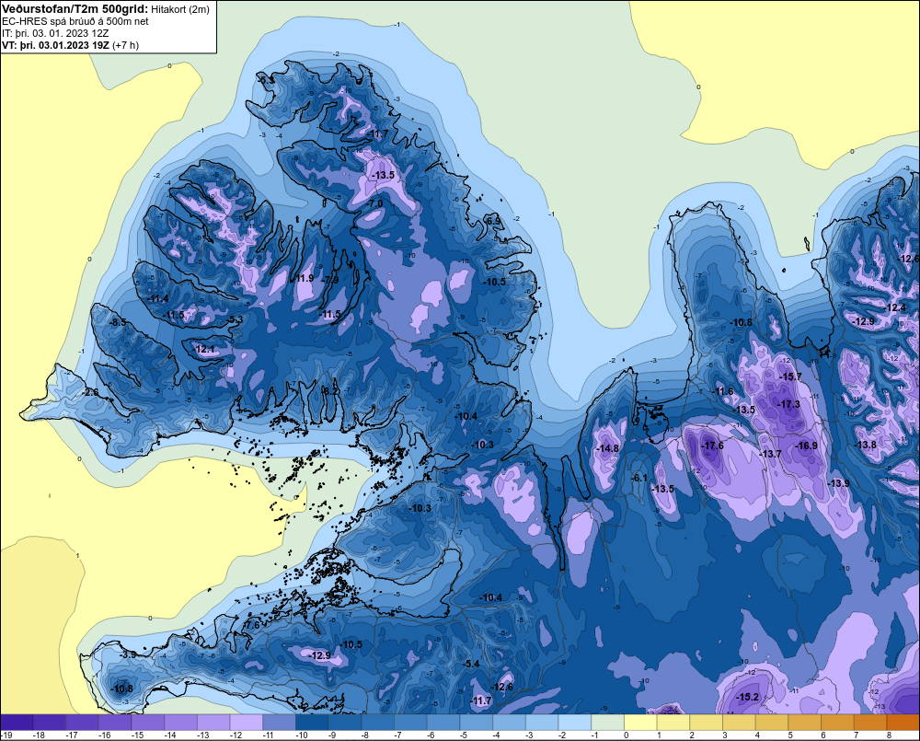Viewport: 920px width, 741px height.
Task: Click the legend color swatch between -10 and -9
Action: click(312, 723)
